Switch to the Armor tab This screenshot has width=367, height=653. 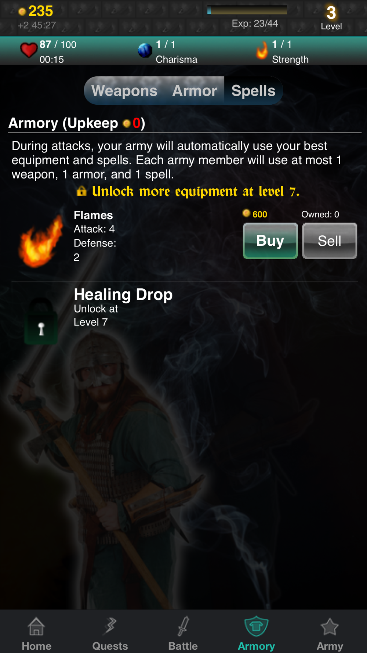click(195, 91)
